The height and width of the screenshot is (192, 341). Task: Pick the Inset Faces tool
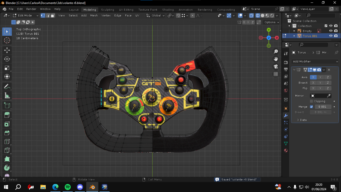(x=7, y=124)
